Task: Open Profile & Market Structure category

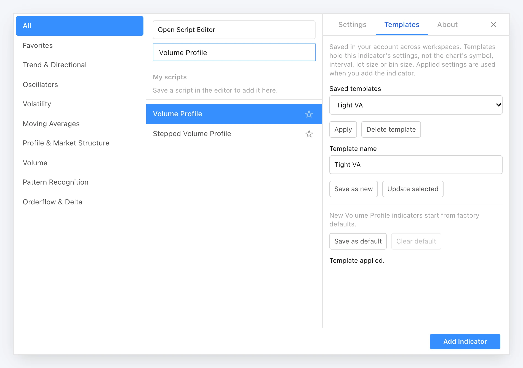Action: [79, 143]
